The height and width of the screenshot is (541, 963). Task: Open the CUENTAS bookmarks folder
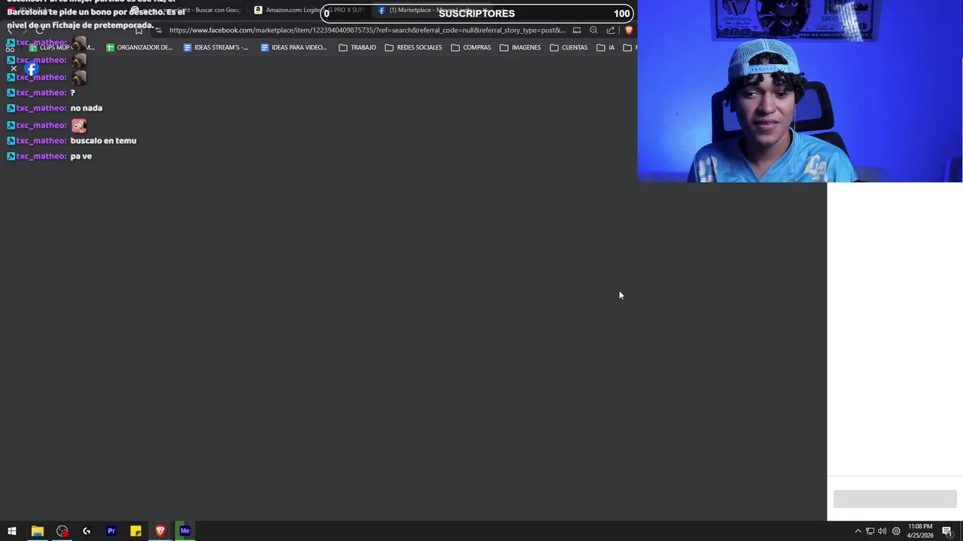(569, 47)
